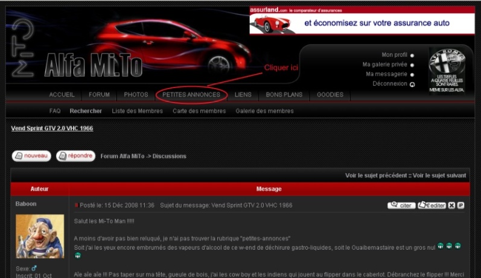Click the Alfa Romeo logo image
The image size is (481, 278).
tap(447, 71)
